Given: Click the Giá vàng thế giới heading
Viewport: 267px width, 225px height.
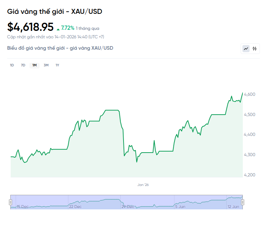Looking at the screenshot, I should [x=54, y=11].
